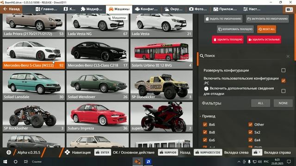
Task: Switch to the Фото tab
Action: click(x=198, y=9)
